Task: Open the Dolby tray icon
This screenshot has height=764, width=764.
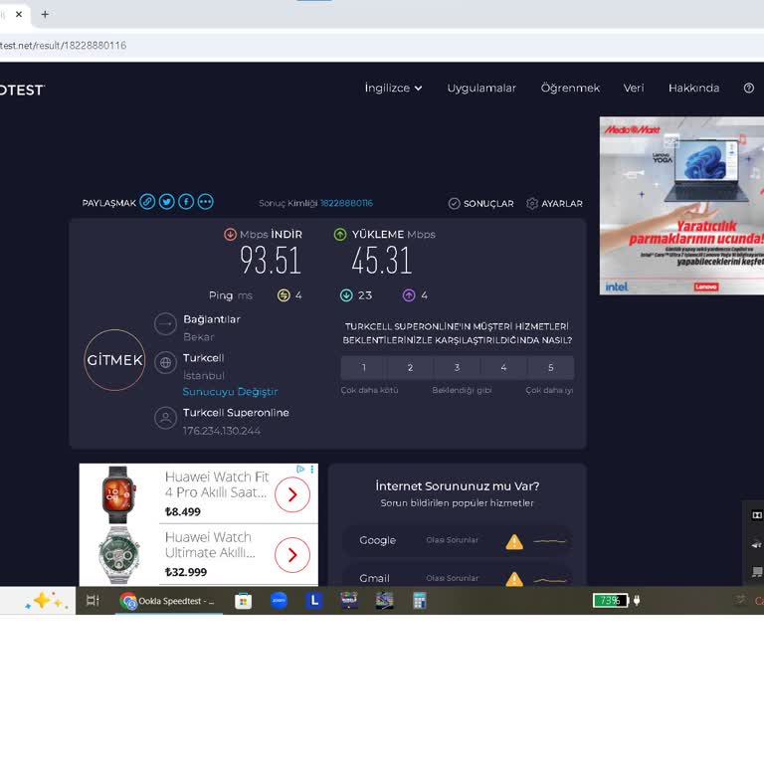Action: tap(757, 516)
